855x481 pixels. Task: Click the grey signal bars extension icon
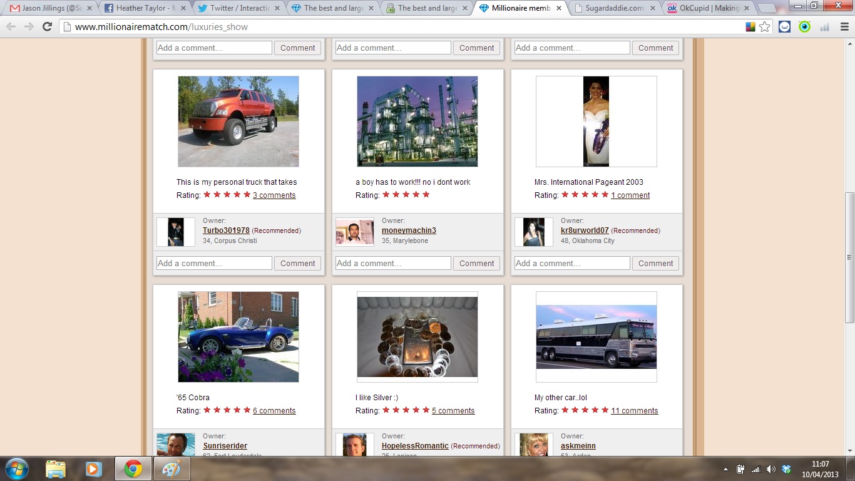point(824,27)
